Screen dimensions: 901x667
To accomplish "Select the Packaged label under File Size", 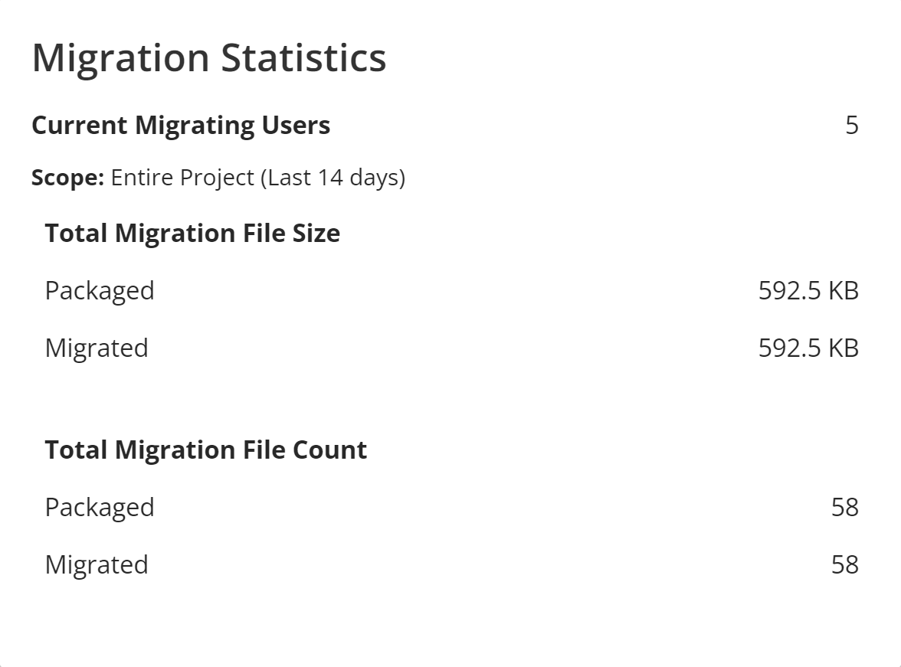I will click(x=100, y=291).
